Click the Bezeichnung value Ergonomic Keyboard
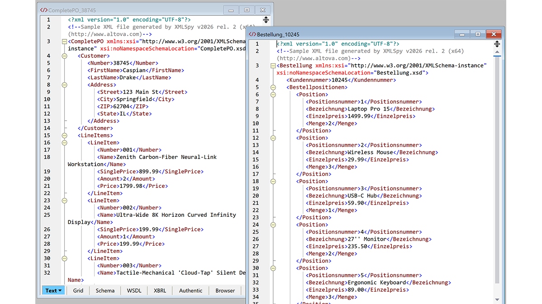Viewport: 542px width, 304px height. 377,283
